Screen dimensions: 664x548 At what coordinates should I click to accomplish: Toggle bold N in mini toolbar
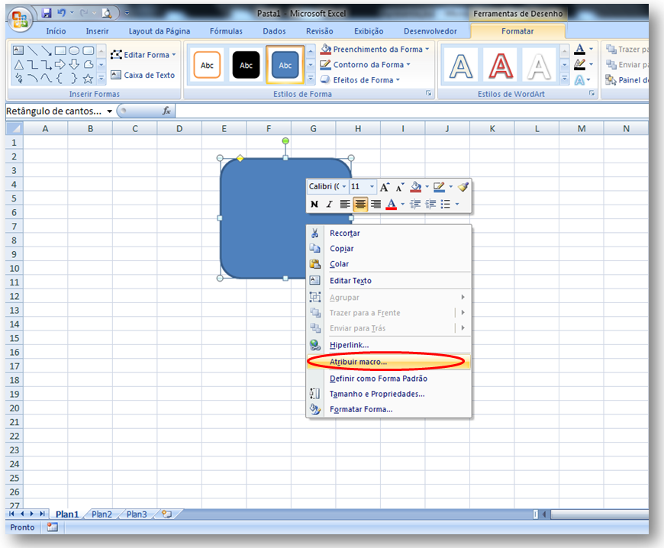314,204
